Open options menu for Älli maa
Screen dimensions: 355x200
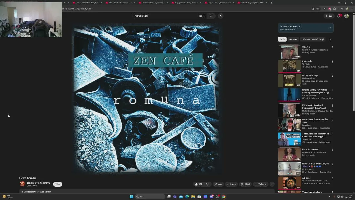pyautogui.click(x=332, y=178)
